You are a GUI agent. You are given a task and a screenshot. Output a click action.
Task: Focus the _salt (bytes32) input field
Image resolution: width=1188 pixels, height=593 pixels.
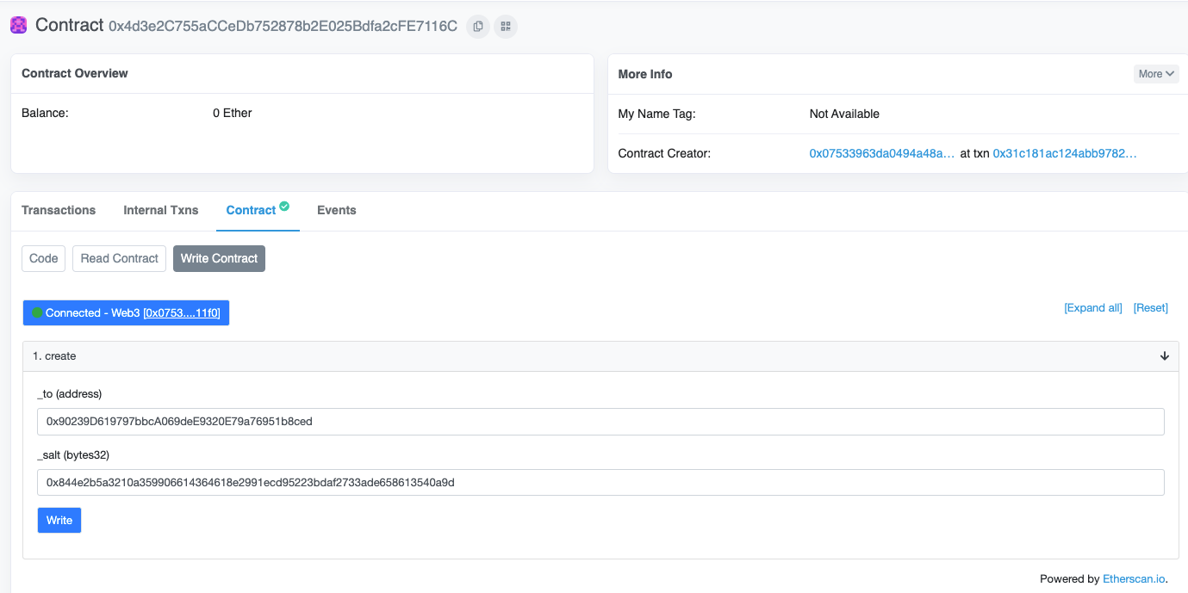[x=600, y=482]
